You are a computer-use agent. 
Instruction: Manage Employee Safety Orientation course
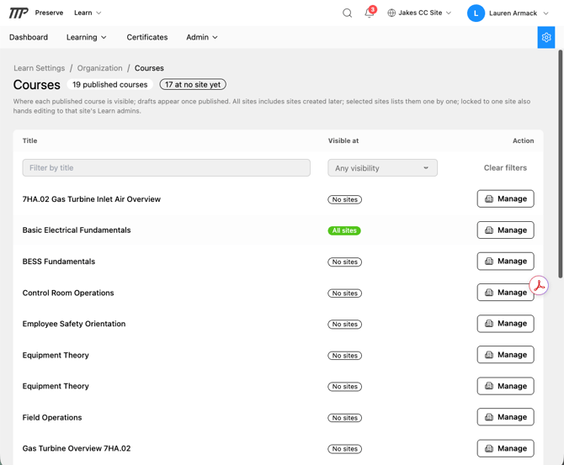pyautogui.click(x=505, y=324)
